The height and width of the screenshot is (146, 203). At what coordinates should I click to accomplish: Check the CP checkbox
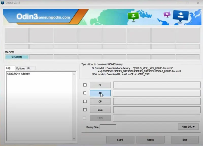tap(85, 101)
